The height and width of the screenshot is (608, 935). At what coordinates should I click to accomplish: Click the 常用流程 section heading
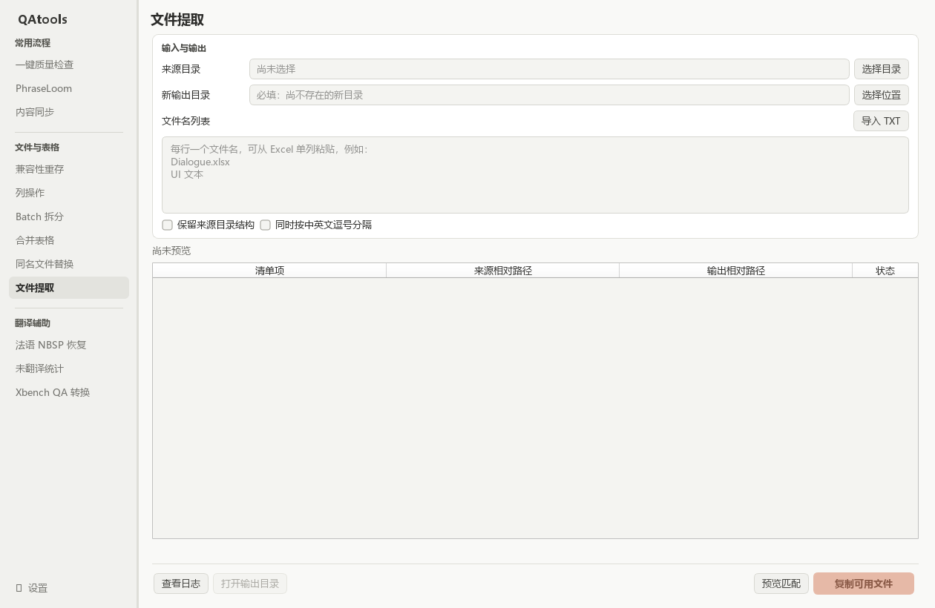(33, 43)
